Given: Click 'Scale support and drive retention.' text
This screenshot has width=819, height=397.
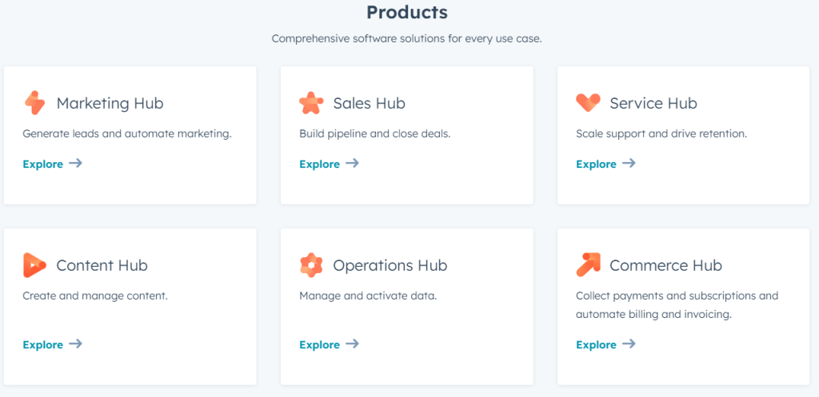Looking at the screenshot, I should tap(661, 133).
